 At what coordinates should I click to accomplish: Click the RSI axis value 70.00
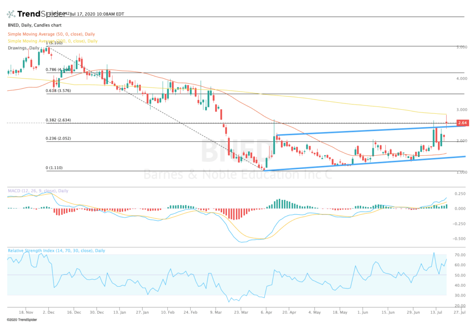[460, 255]
